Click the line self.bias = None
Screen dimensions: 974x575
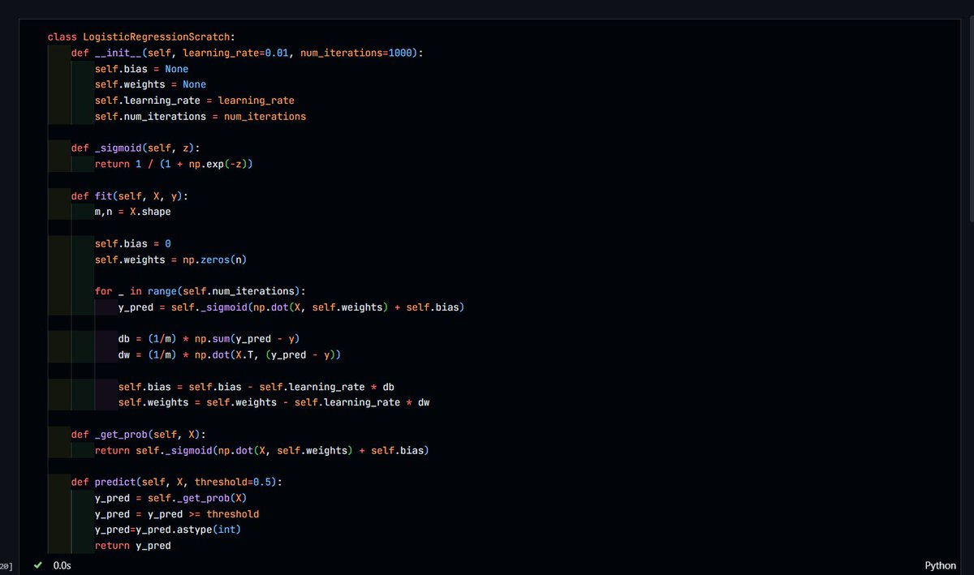(141, 69)
